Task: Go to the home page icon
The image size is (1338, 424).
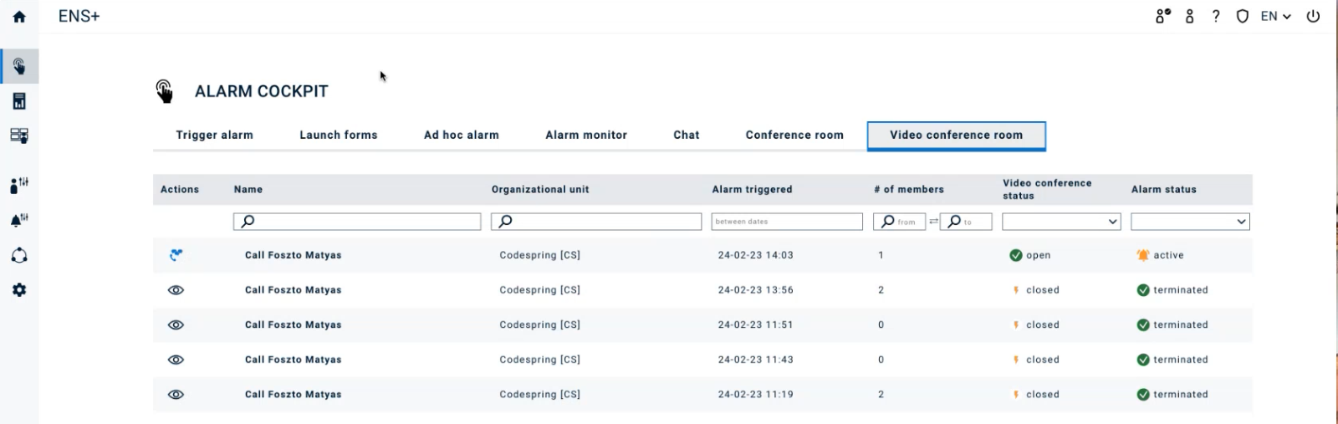Action: point(19,16)
